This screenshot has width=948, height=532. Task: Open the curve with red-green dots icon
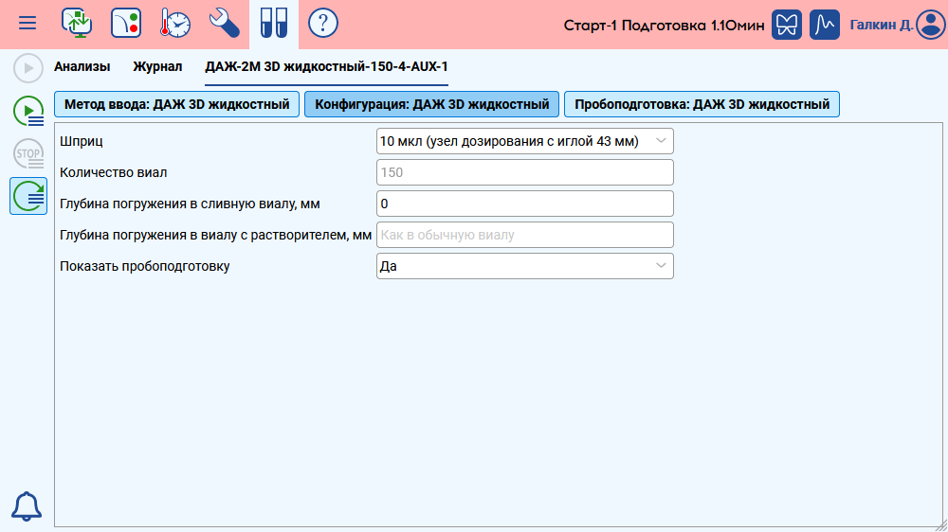tap(126, 23)
